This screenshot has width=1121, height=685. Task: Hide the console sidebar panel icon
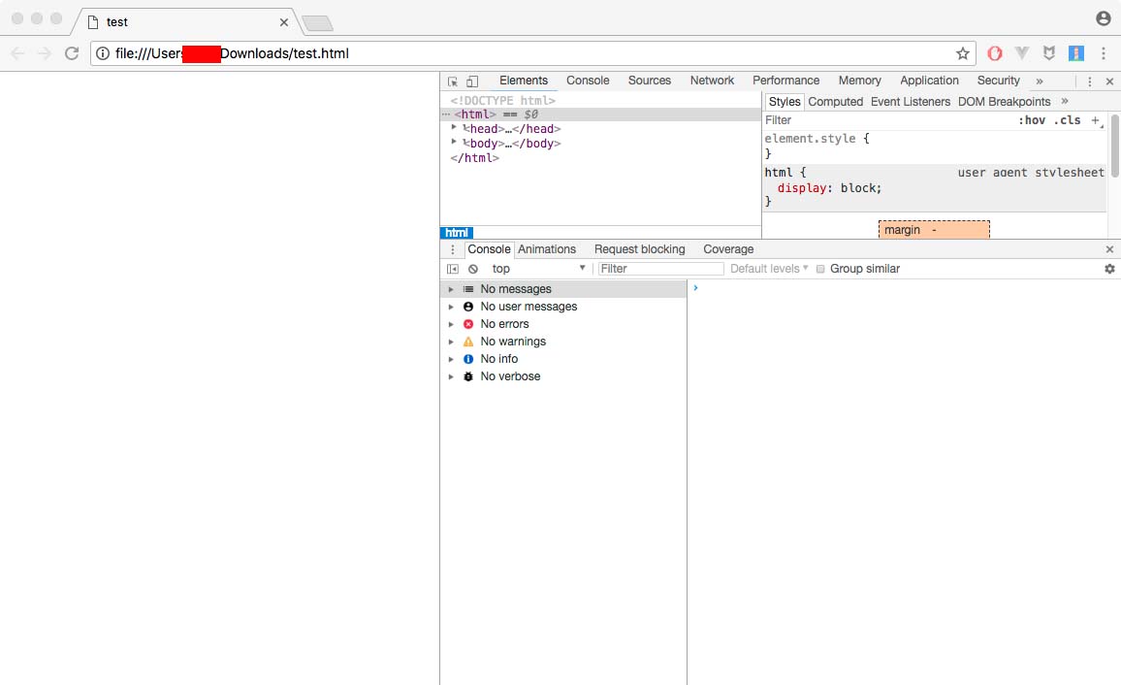(453, 269)
